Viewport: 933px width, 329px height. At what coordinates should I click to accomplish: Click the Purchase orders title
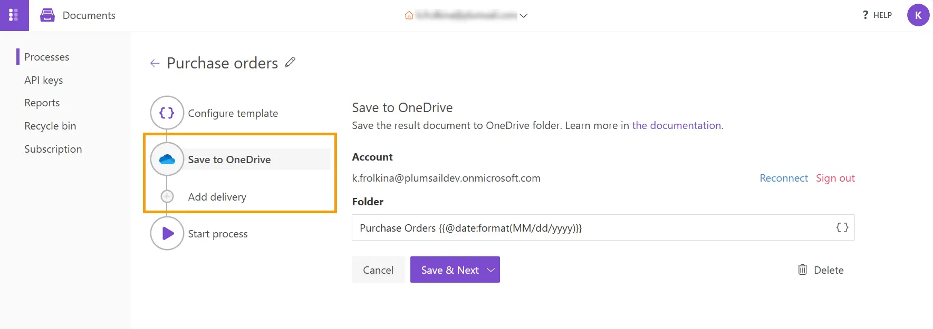pos(222,63)
